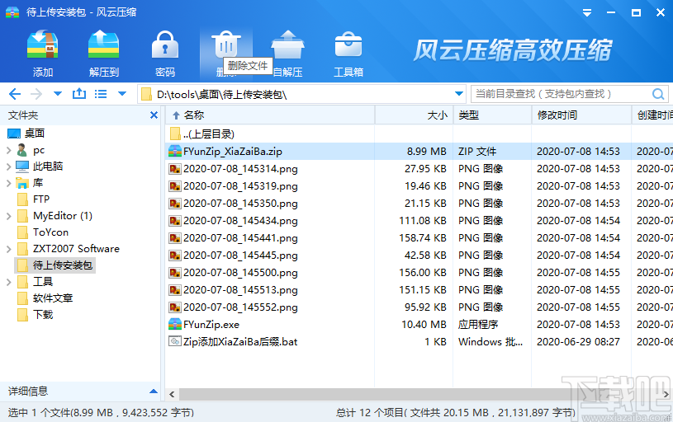Viewport: 673px width, 422px height.
Task: Go back with the left arrow
Action: 15,94
